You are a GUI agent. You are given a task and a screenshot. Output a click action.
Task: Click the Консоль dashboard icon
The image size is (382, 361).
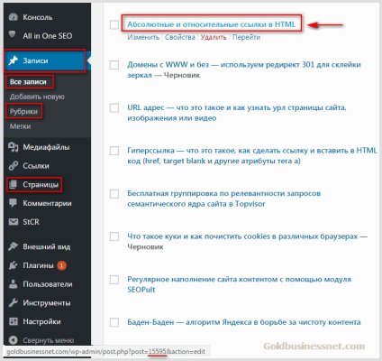pyautogui.click(x=14, y=17)
